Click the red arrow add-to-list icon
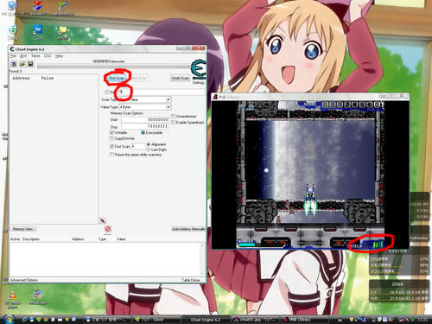The height and width of the screenshot is (324, 432). pyautogui.click(x=103, y=220)
